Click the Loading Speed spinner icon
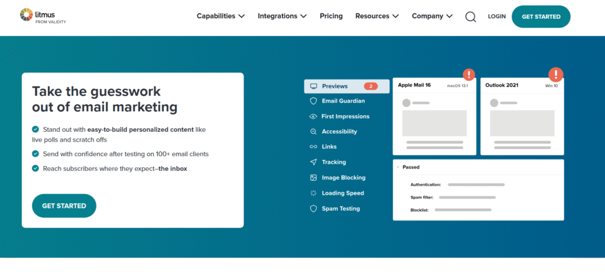Viewport: 605px width, 272px height. coord(314,193)
